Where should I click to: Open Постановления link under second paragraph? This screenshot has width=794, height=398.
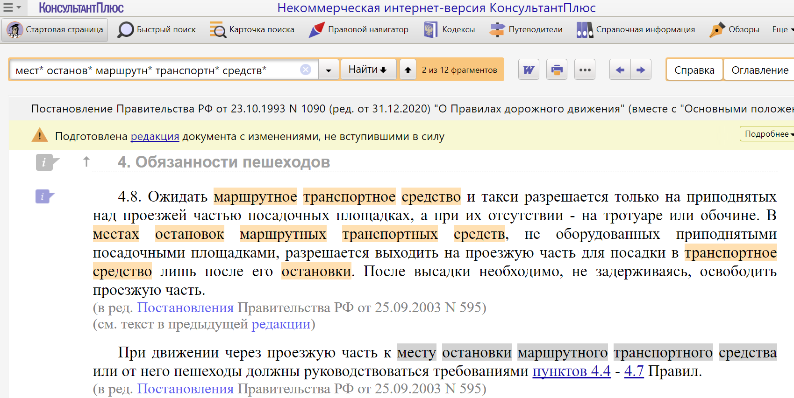point(185,388)
